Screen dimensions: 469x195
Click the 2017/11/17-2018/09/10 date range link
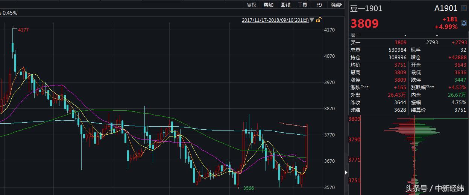[275, 20]
